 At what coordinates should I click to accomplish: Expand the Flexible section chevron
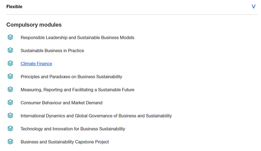point(254,7)
